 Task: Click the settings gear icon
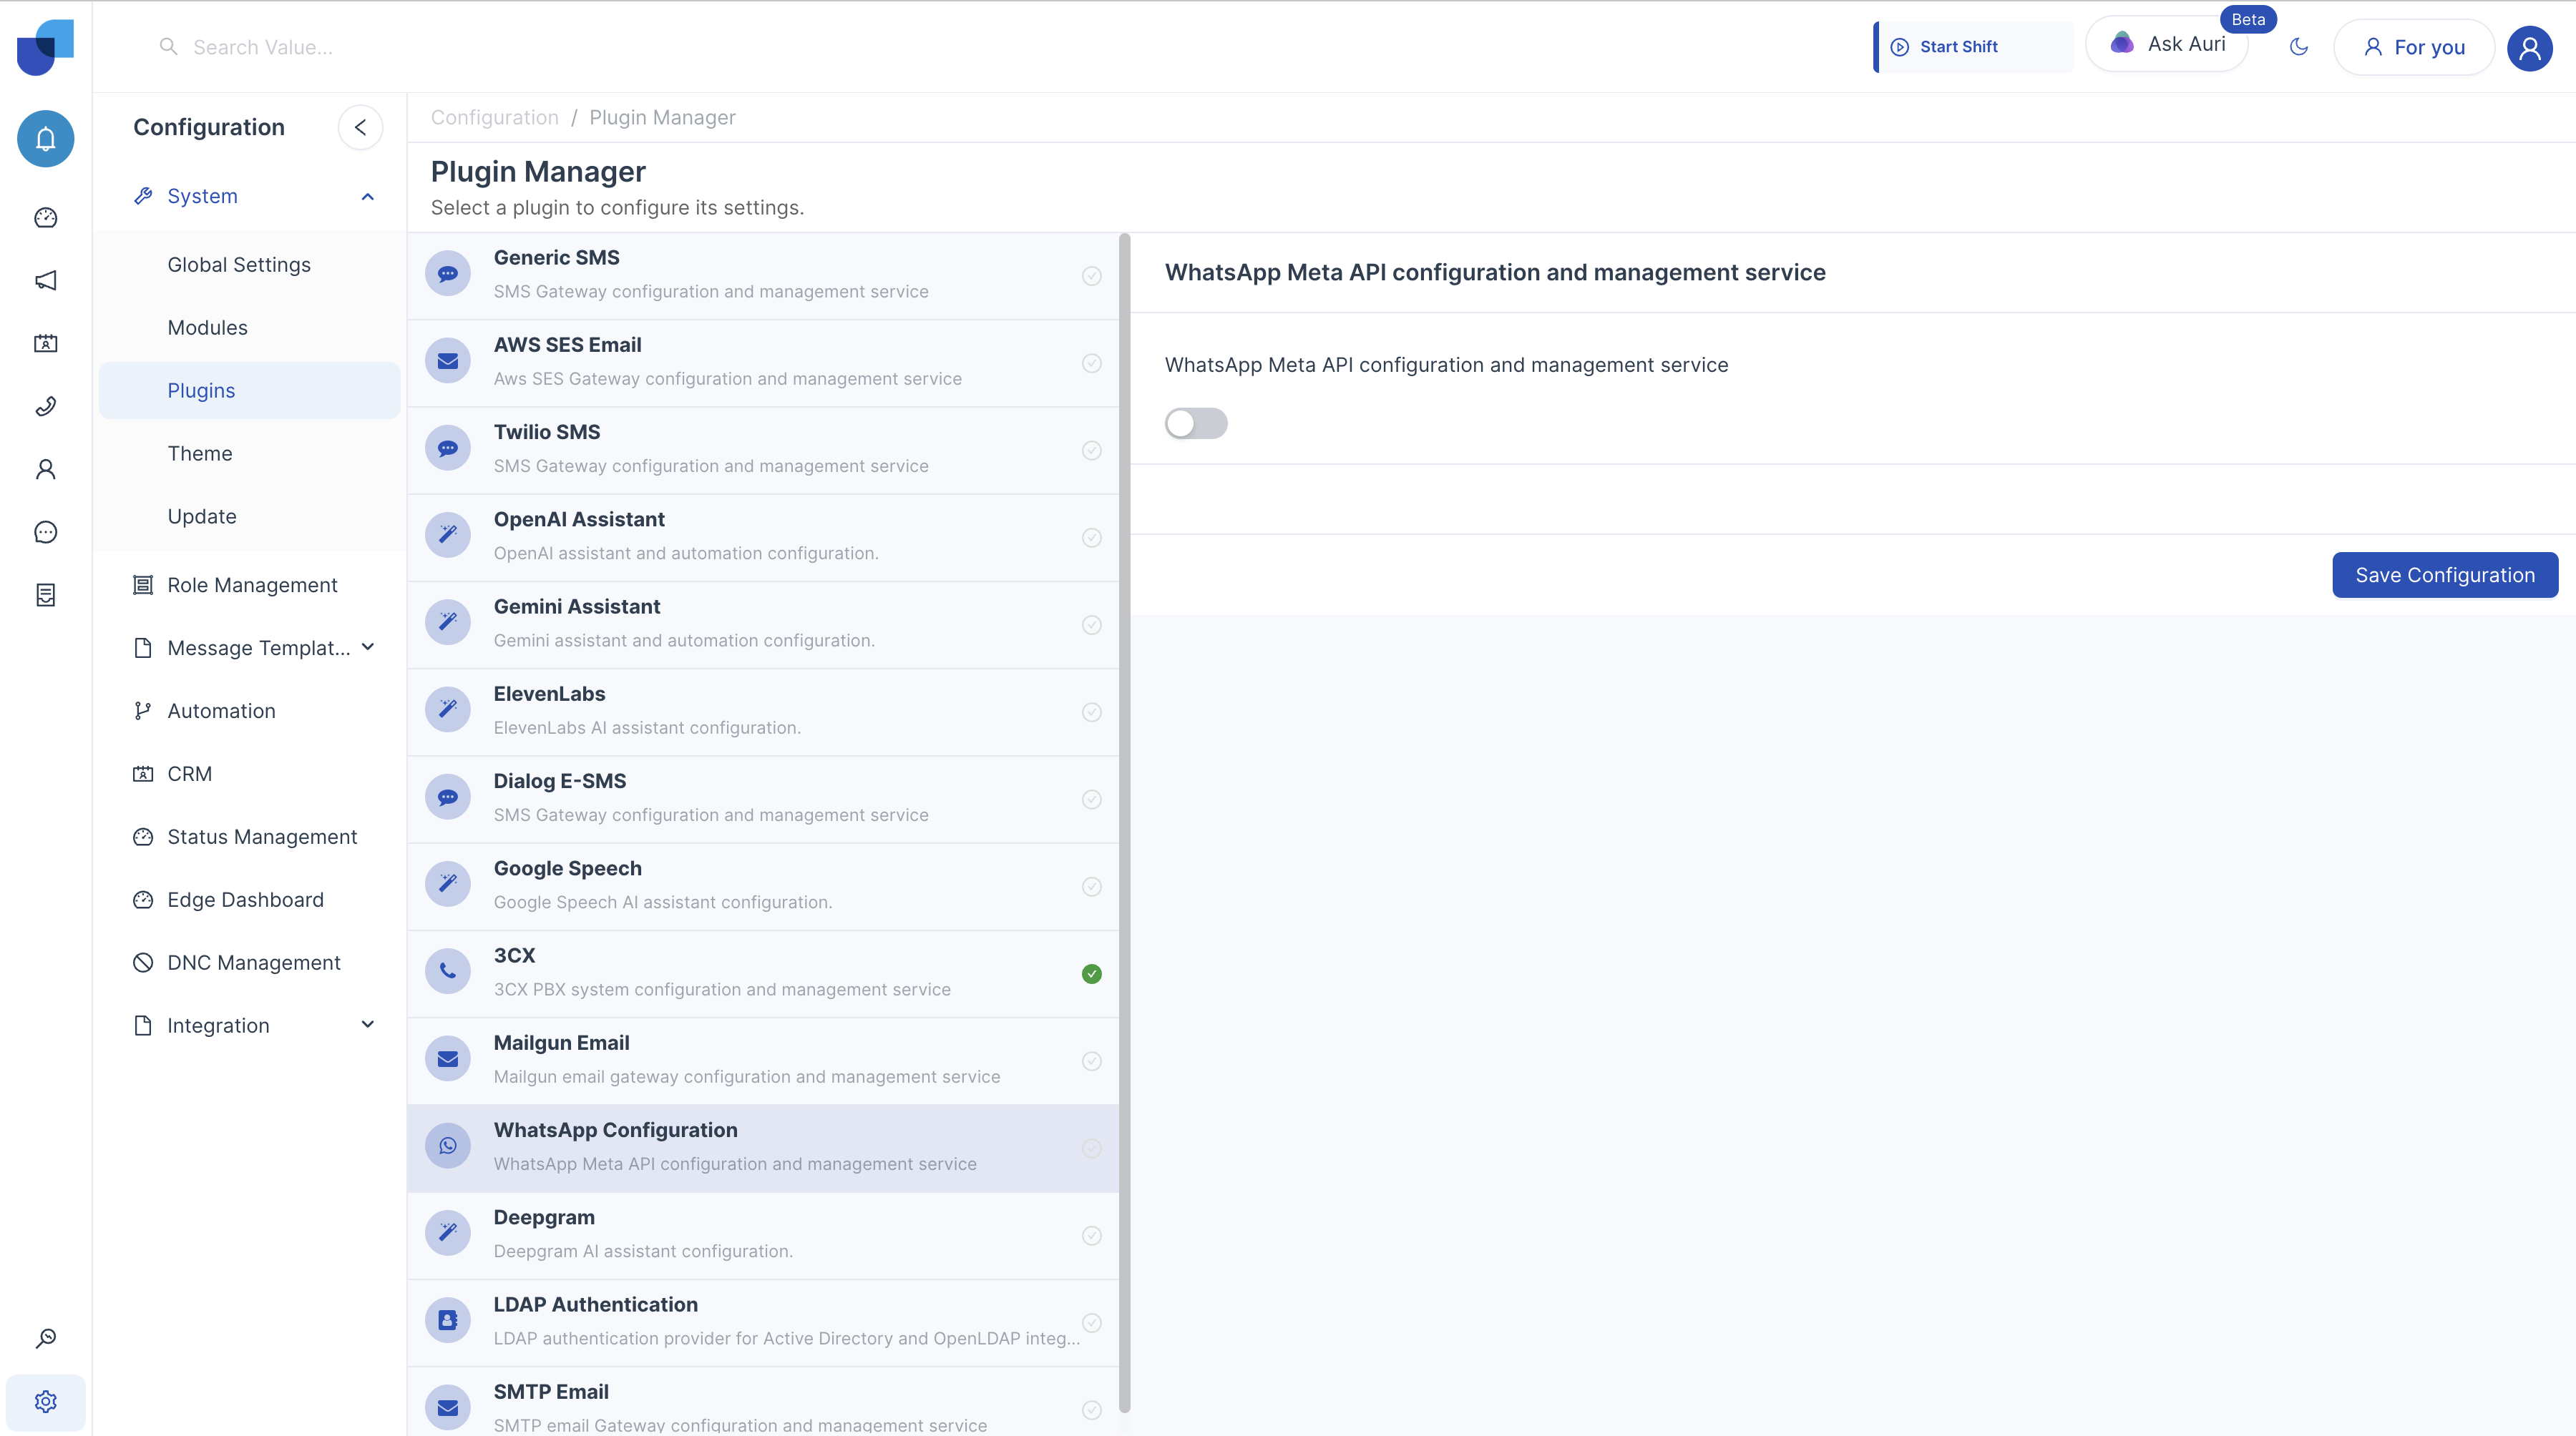click(45, 1402)
